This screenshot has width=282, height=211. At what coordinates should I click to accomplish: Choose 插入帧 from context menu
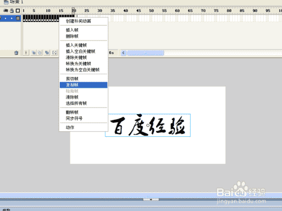pyautogui.click(x=83, y=30)
